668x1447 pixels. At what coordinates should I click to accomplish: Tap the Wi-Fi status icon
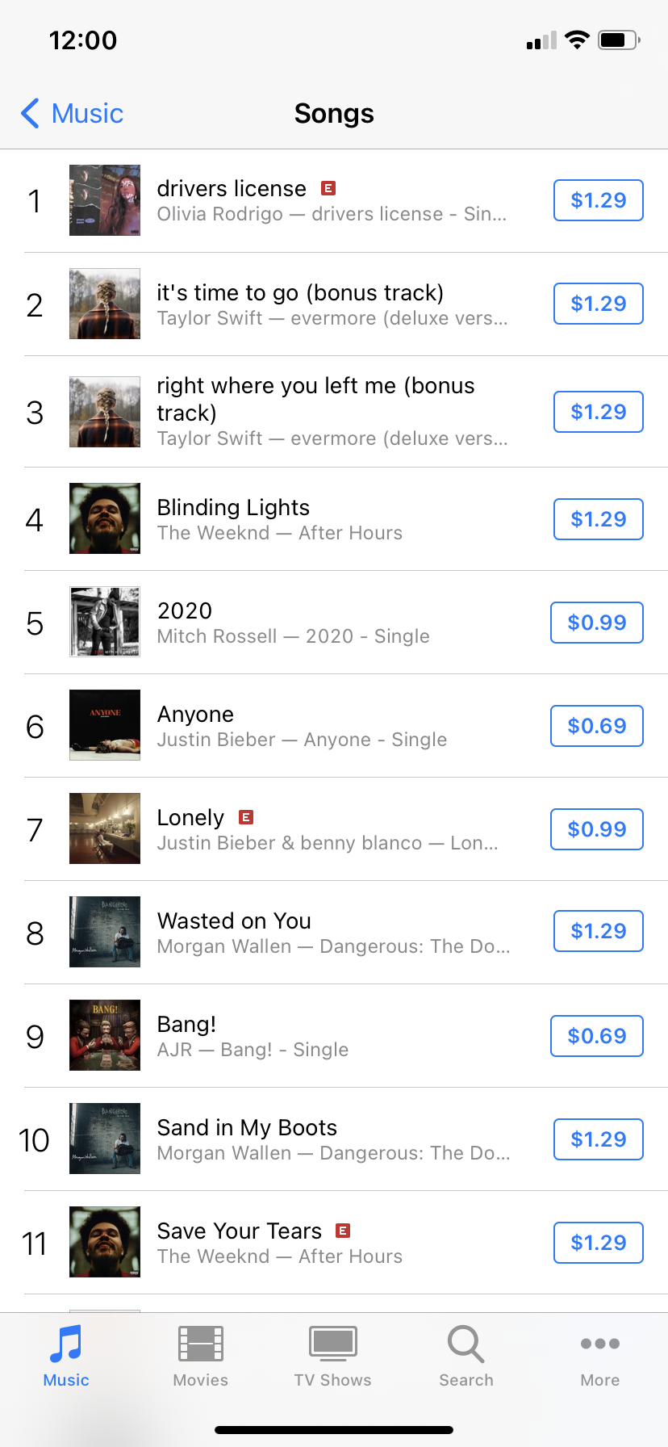pos(577,40)
